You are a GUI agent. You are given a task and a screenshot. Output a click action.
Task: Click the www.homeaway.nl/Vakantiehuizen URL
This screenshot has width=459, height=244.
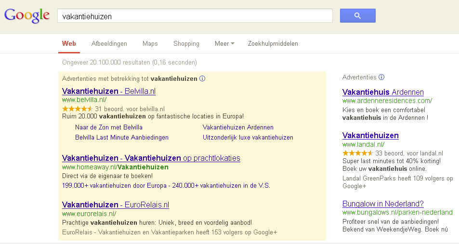coord(115,167)
